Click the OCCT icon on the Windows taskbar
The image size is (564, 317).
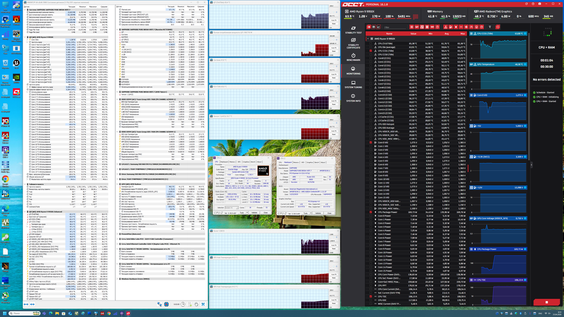(x=128, y=313)
